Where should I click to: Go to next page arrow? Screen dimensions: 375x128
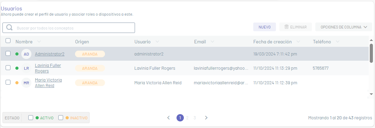point(206,118)
